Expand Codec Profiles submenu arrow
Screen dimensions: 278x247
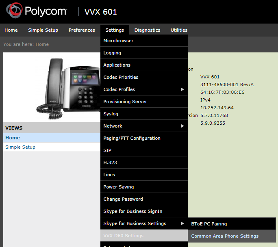click(182, 89)
